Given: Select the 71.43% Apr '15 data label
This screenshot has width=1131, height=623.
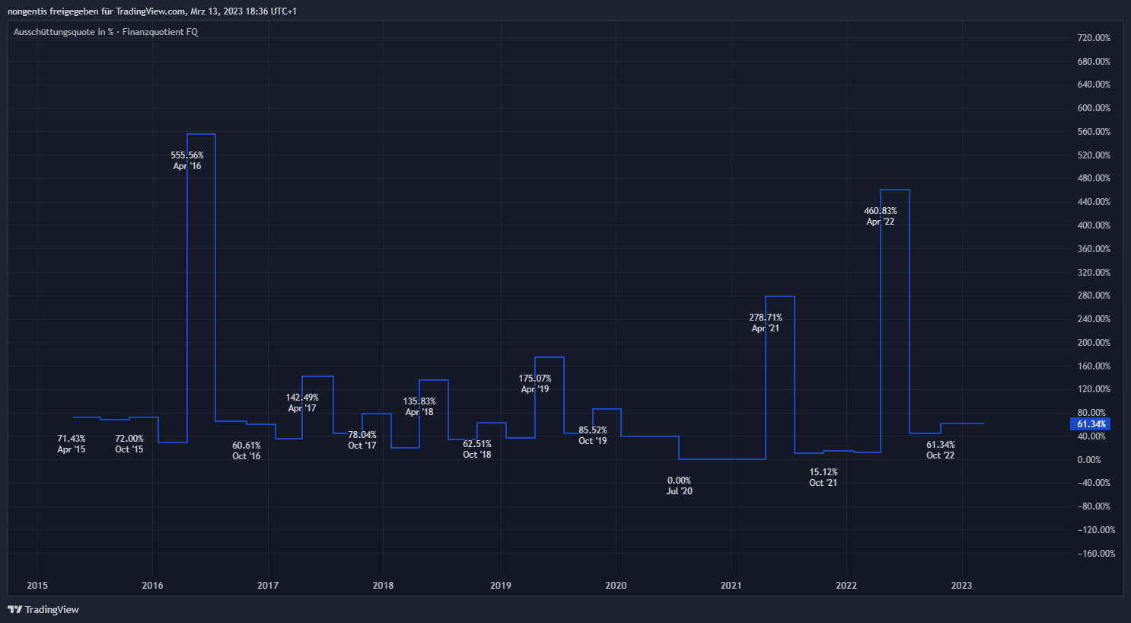Looking at the screenshot, I should coord(72,444).
